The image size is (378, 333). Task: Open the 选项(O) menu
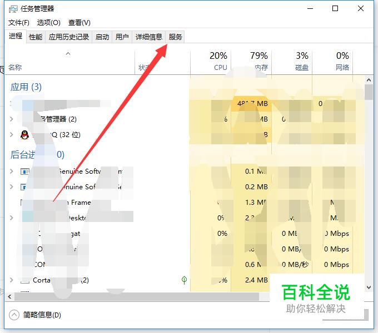point(49,23)
